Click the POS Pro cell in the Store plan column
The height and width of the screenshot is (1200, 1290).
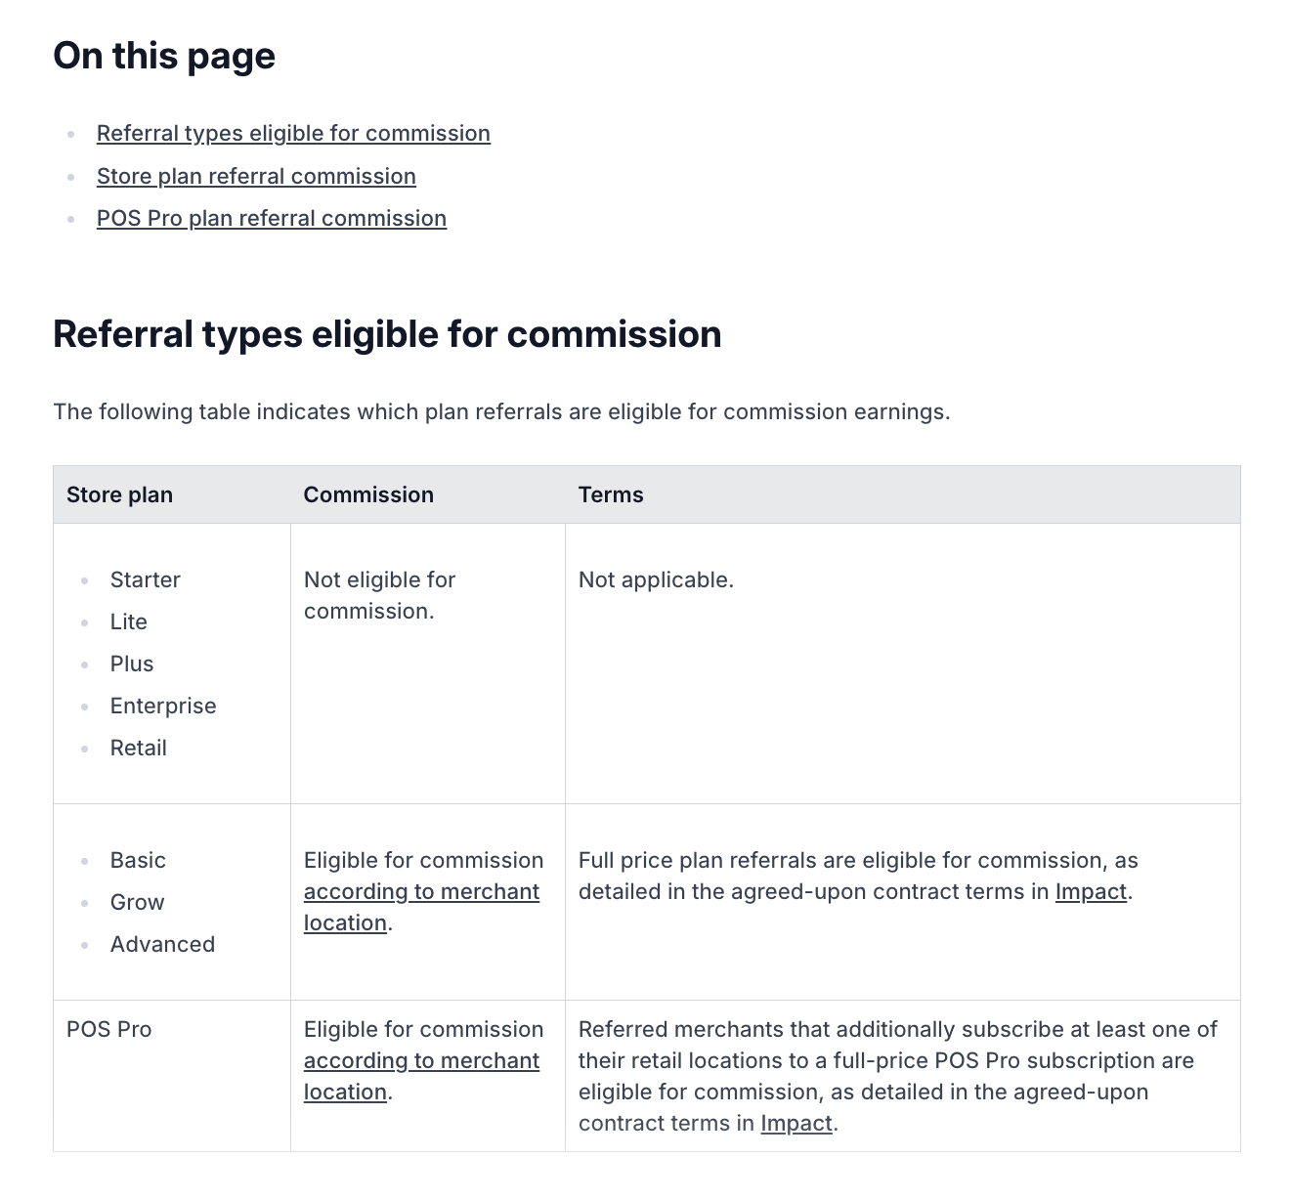[x=109, y=1030]
